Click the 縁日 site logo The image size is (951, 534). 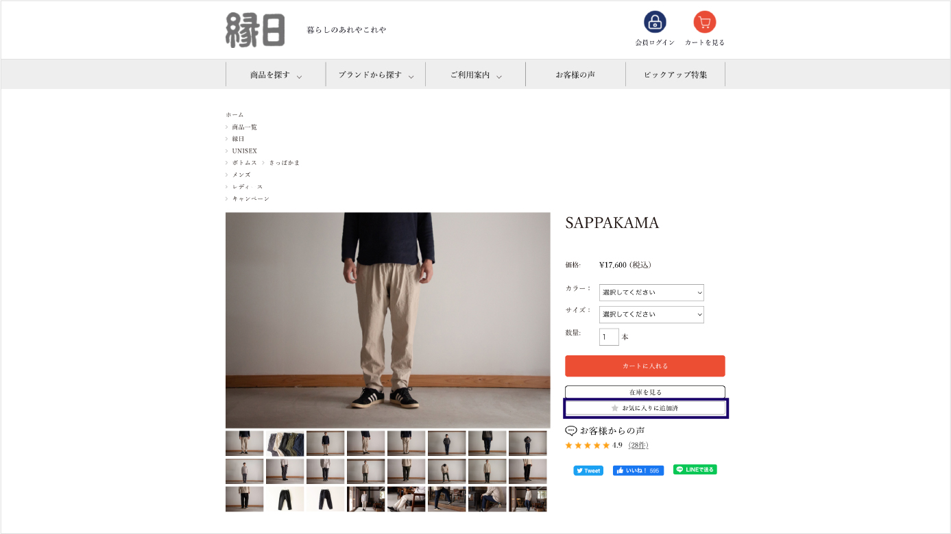pos(255,30)
